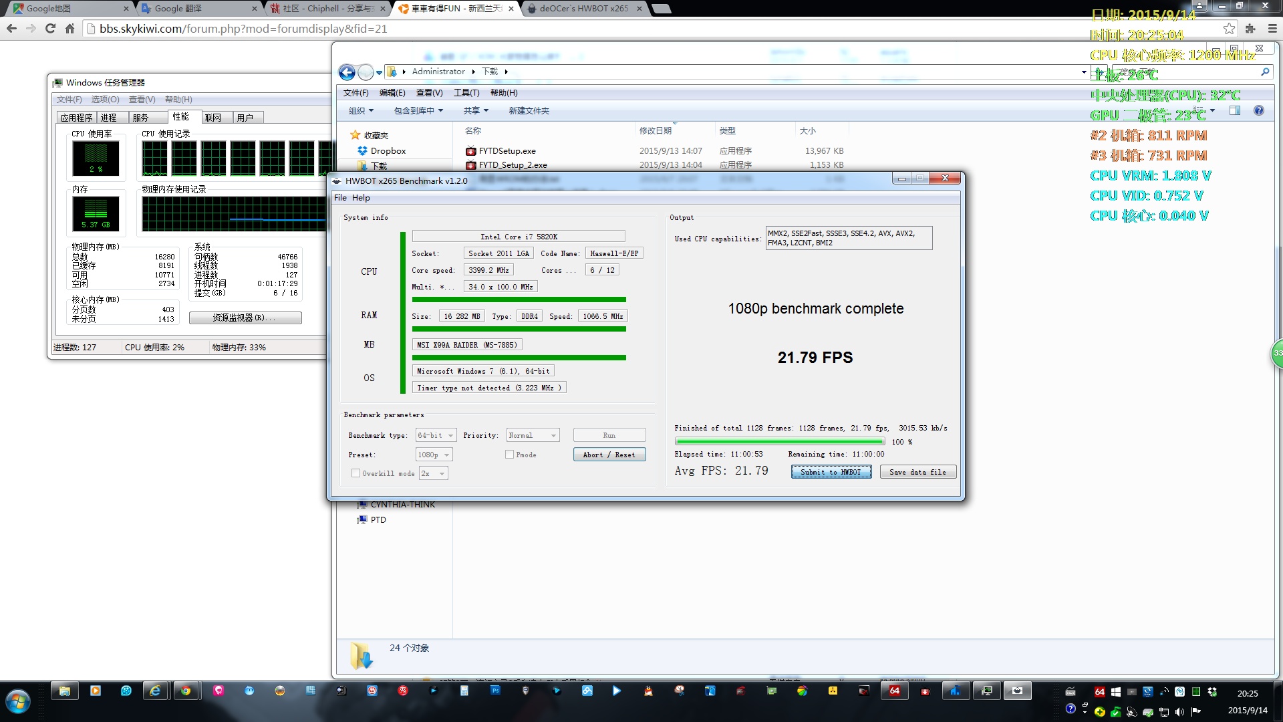Open the HWBOT Help menu
The width and height of the screenshot is (1283, 722).
(x=361, y=198)
